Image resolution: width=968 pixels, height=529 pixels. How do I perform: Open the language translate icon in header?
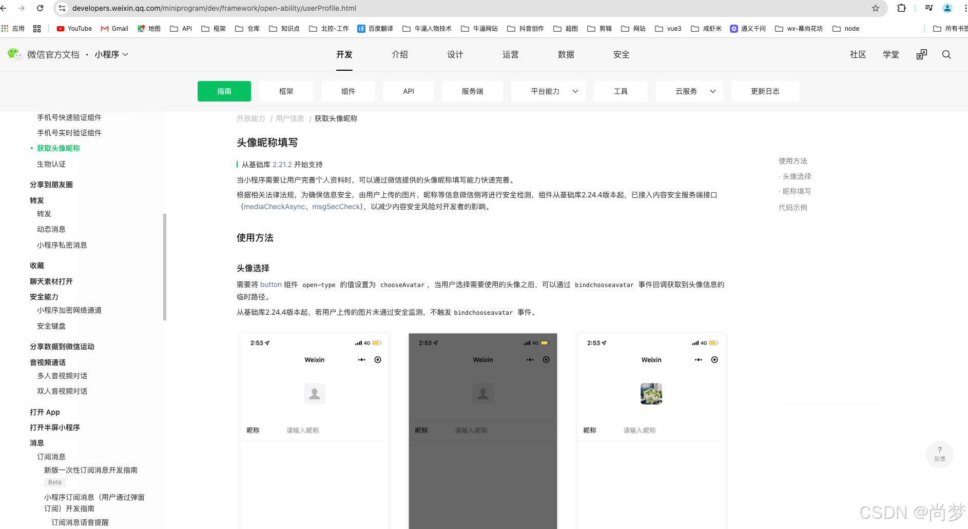pos(922,54)
